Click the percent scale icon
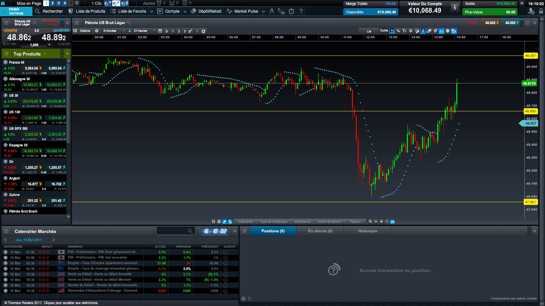Viewport: 545px width, 306px height. [398, 31]
